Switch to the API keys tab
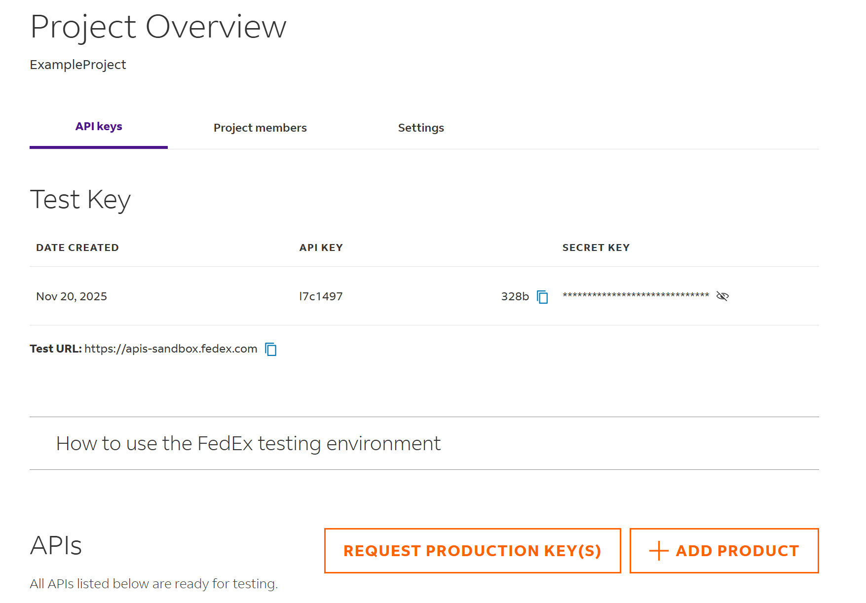The width and height of the screenshot is (866, 603). click(x=99, y=127)
